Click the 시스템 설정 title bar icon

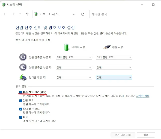coord(4,4)
